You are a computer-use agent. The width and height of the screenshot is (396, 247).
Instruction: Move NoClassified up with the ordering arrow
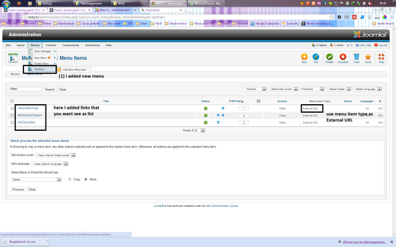coord(218,122)
